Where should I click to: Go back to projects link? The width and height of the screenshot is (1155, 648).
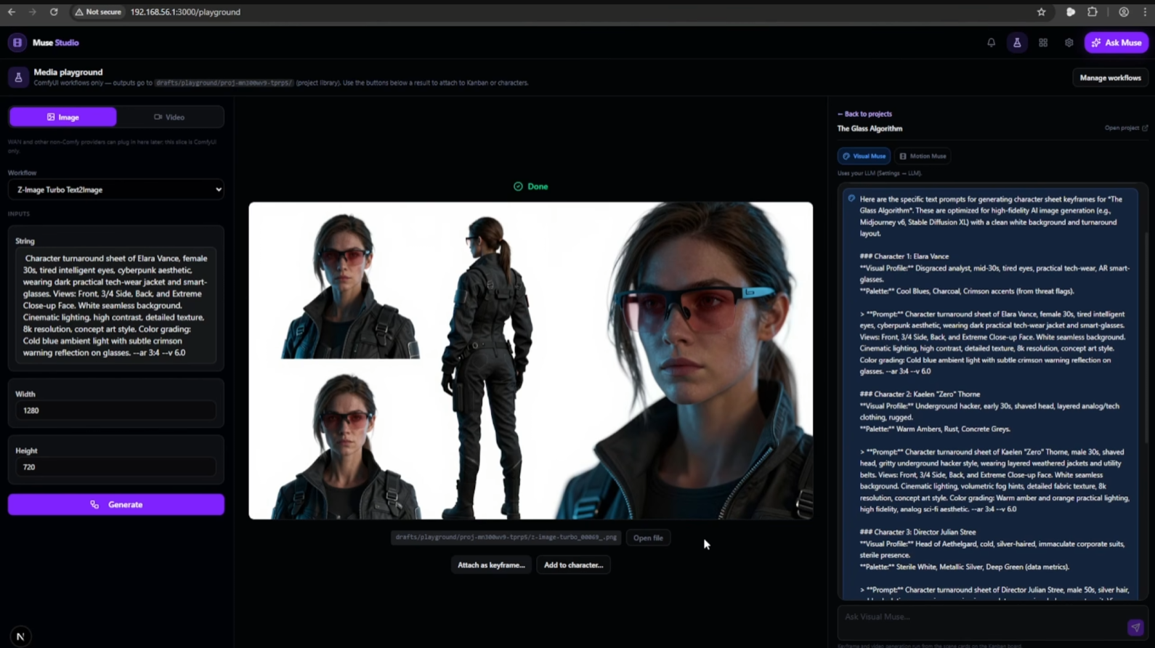tap(864, 114)
